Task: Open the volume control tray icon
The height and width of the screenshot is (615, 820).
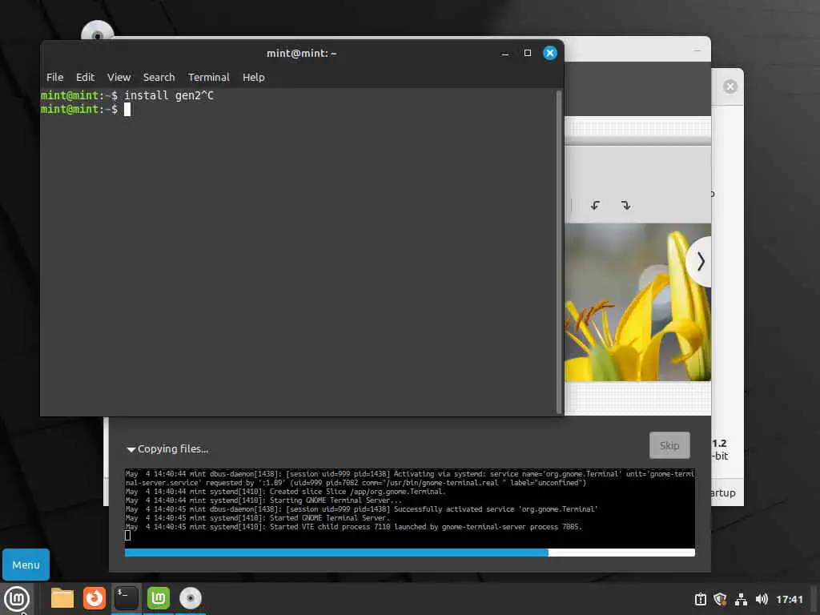Action: (762, 599)
